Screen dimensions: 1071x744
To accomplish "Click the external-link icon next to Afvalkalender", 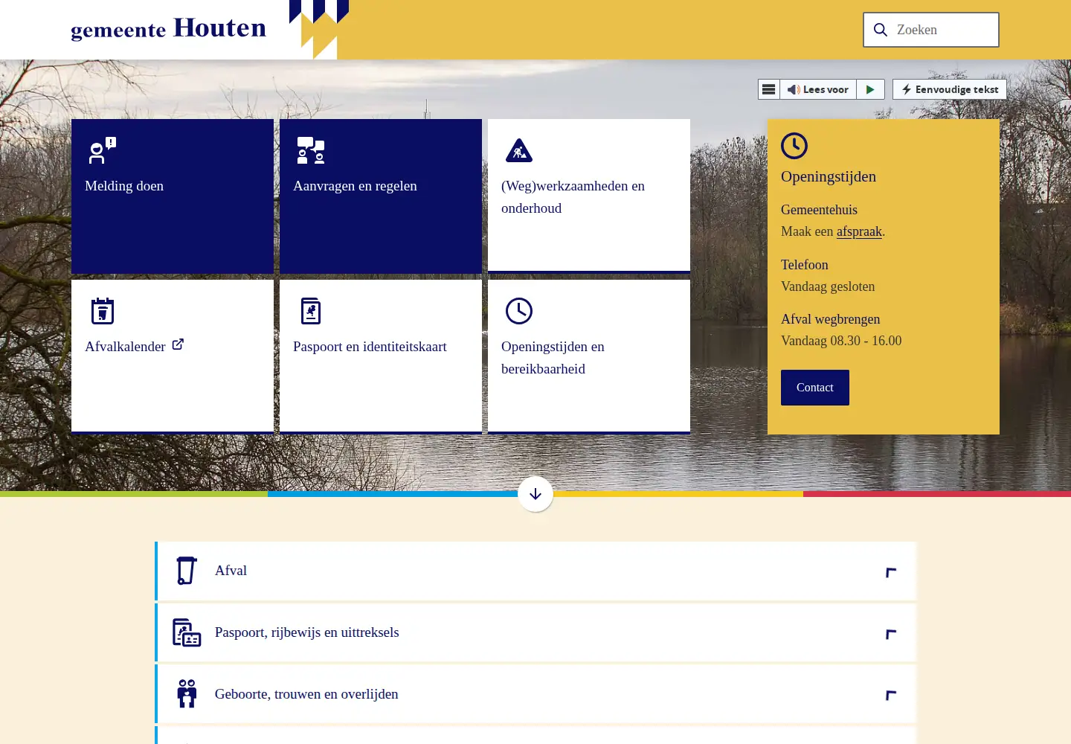I will [178, 344].
